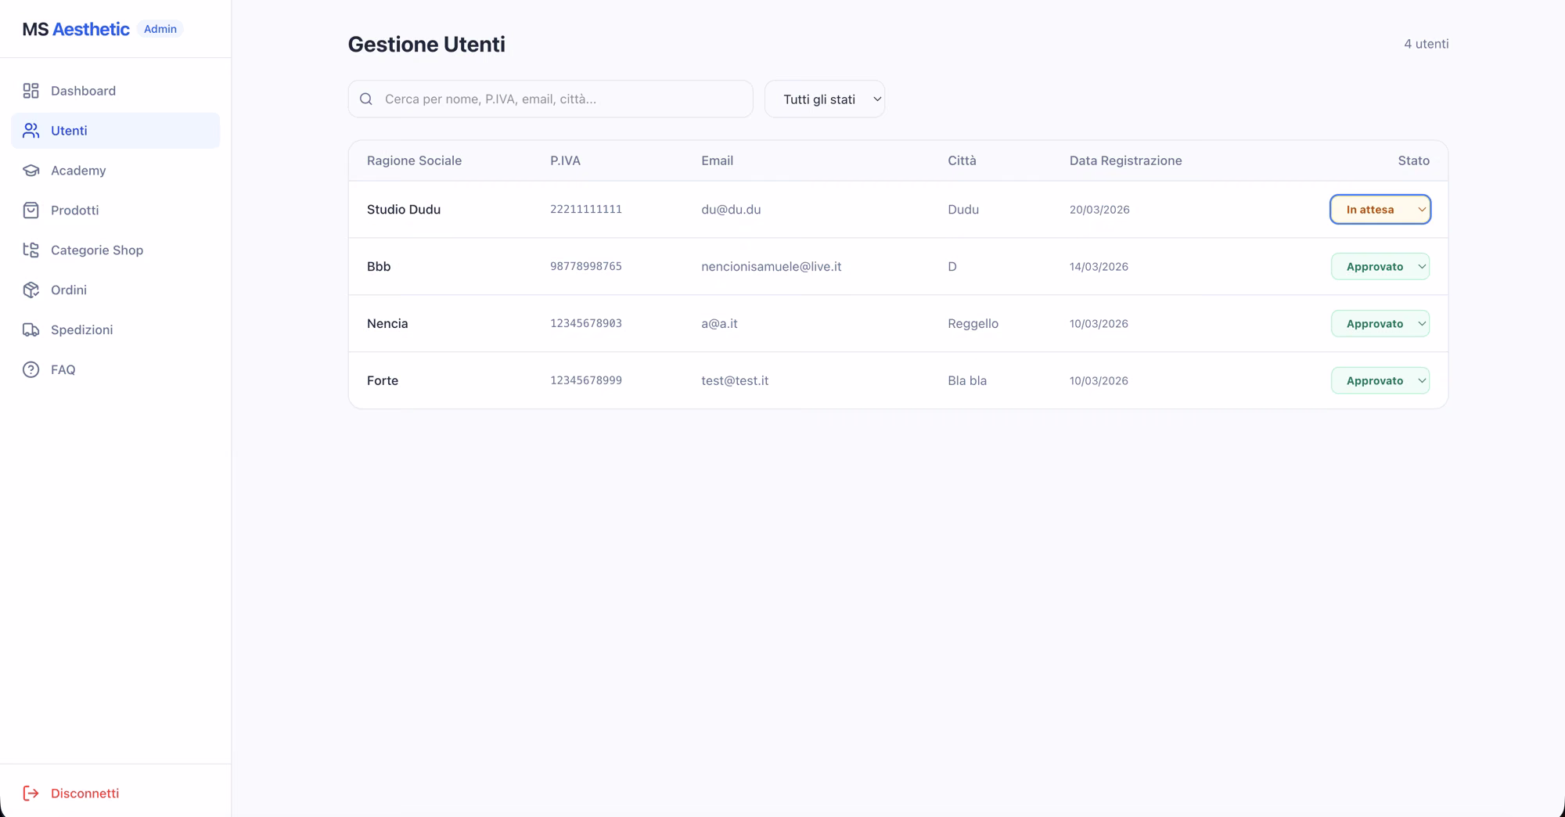Click P.IVA 22211111111
The image size is (1565, 817).
[x=586, y=210]
